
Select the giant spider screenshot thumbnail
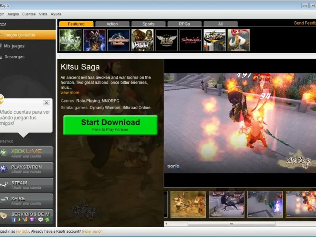coord(227,204)
